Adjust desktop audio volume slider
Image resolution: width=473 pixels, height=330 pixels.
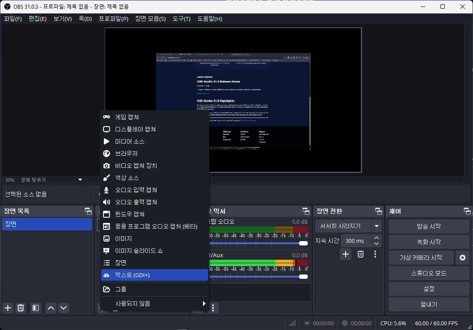[x=303, y=243]
